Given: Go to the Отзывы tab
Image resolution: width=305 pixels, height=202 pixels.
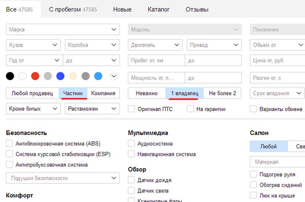Looking at the screenshot, I should point(197,10).
